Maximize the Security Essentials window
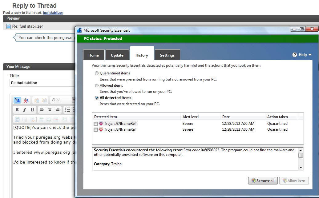 (x=302, y=29)
